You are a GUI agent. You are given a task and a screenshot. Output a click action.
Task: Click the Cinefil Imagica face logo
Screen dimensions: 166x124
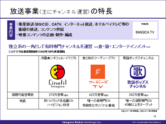58,72
